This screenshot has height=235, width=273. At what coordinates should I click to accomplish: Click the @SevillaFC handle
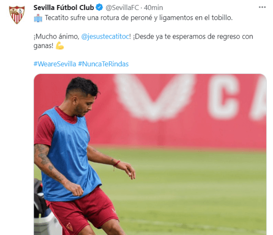(x=122, y=8)
